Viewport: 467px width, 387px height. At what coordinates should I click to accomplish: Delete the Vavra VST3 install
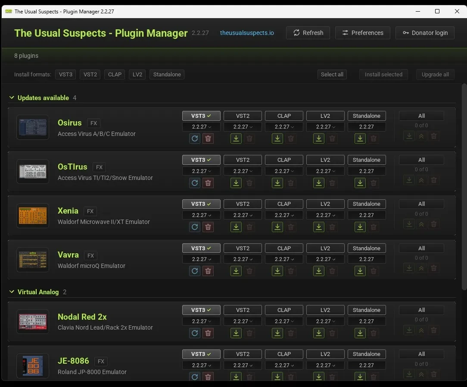208,271
